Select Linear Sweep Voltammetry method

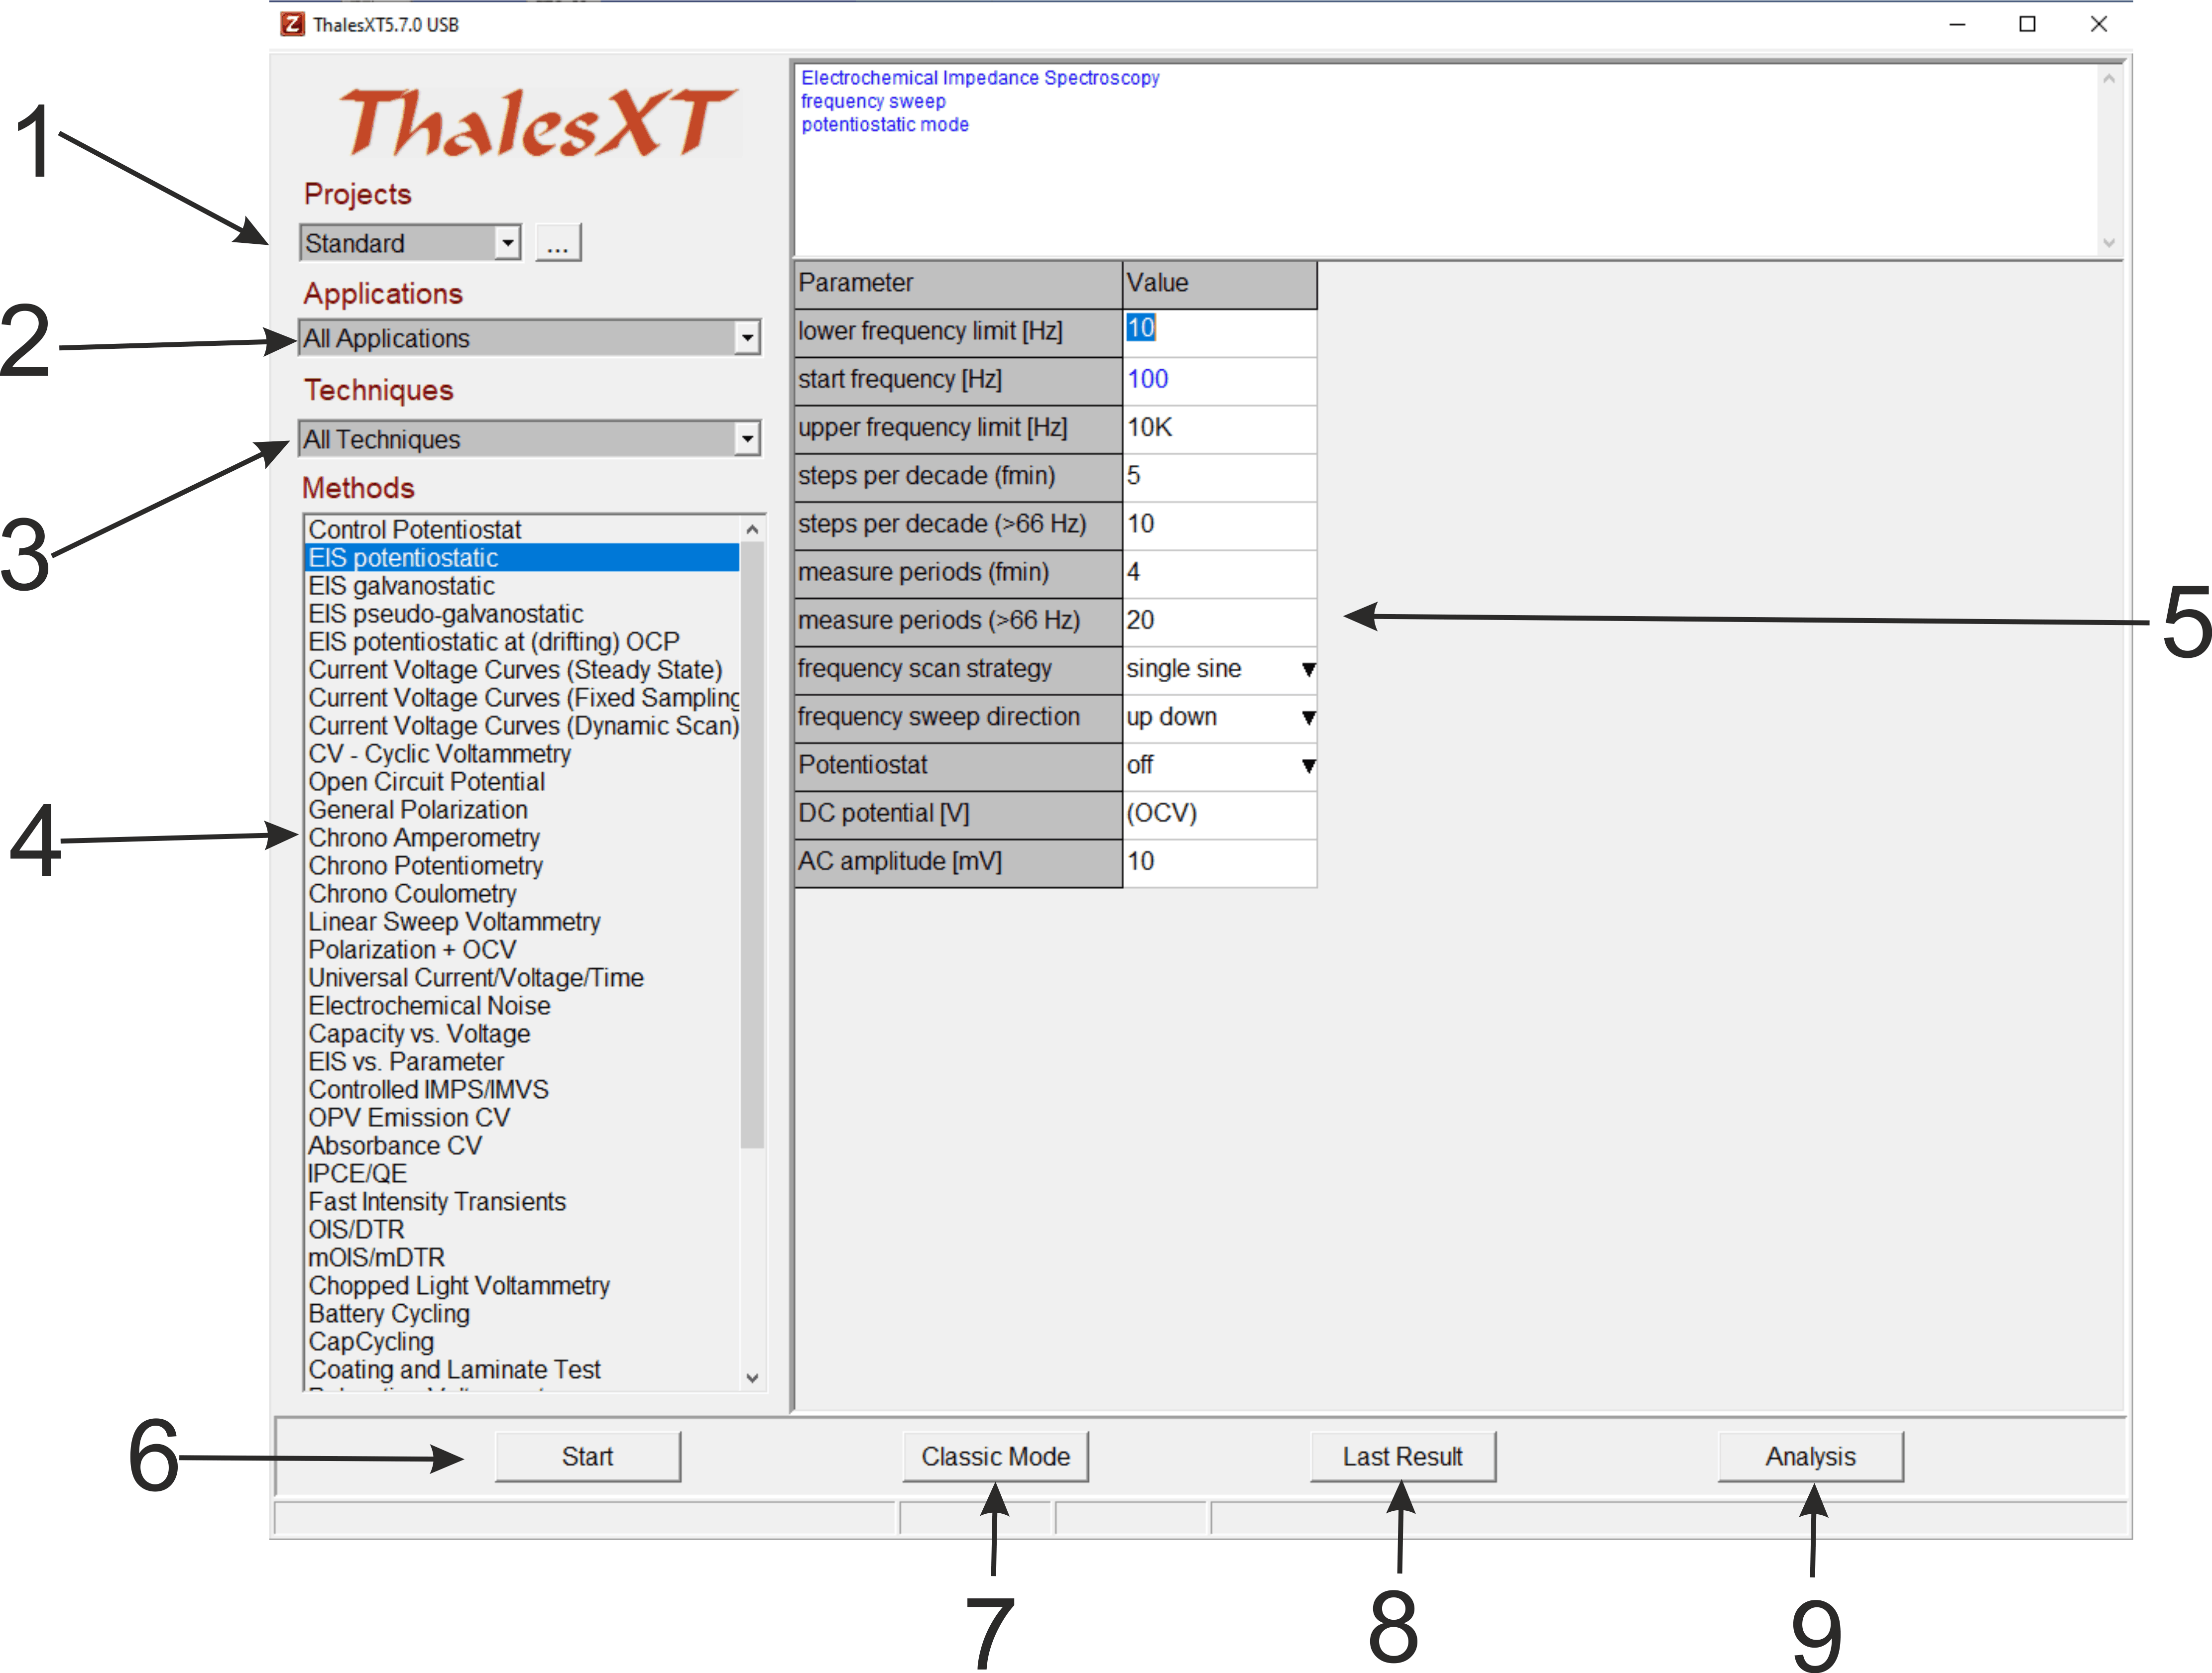click(522, 922)
